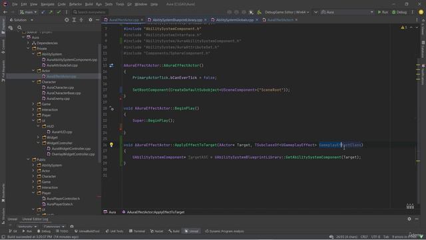Expand the Dependencies node
The height and width of the screenshot is (240, 426).
(28, 43)
